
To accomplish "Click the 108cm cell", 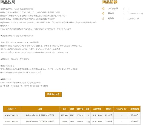I will click(80, 121).
